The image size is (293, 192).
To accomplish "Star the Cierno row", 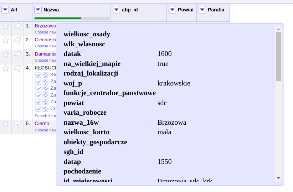I will pyautogui.click(x=6, y=124).
